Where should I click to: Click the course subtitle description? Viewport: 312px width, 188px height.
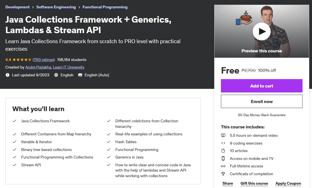click(93, 45)
